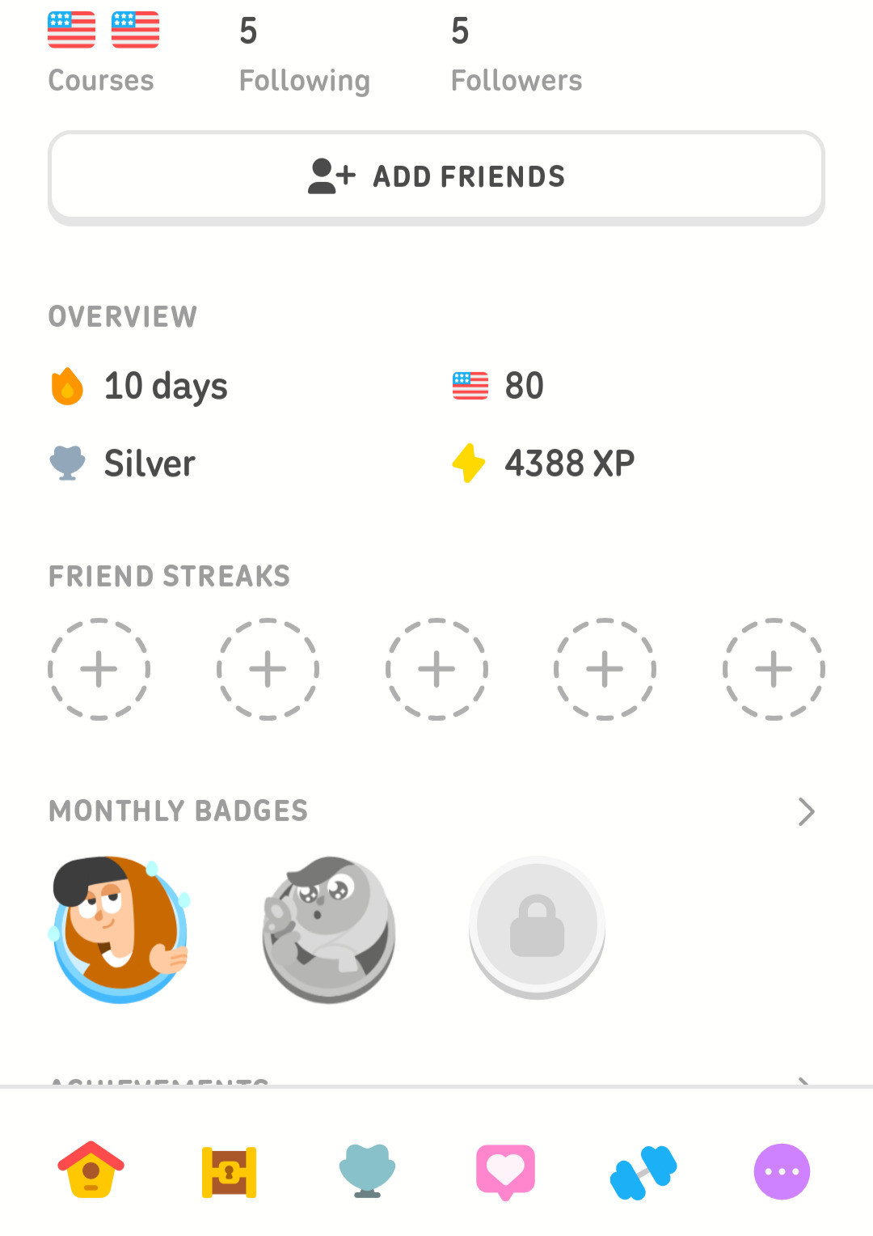Open the gray owl monthly badge
The height and width of the screenshot is (1236, 873).
click(x=328, y=929)
